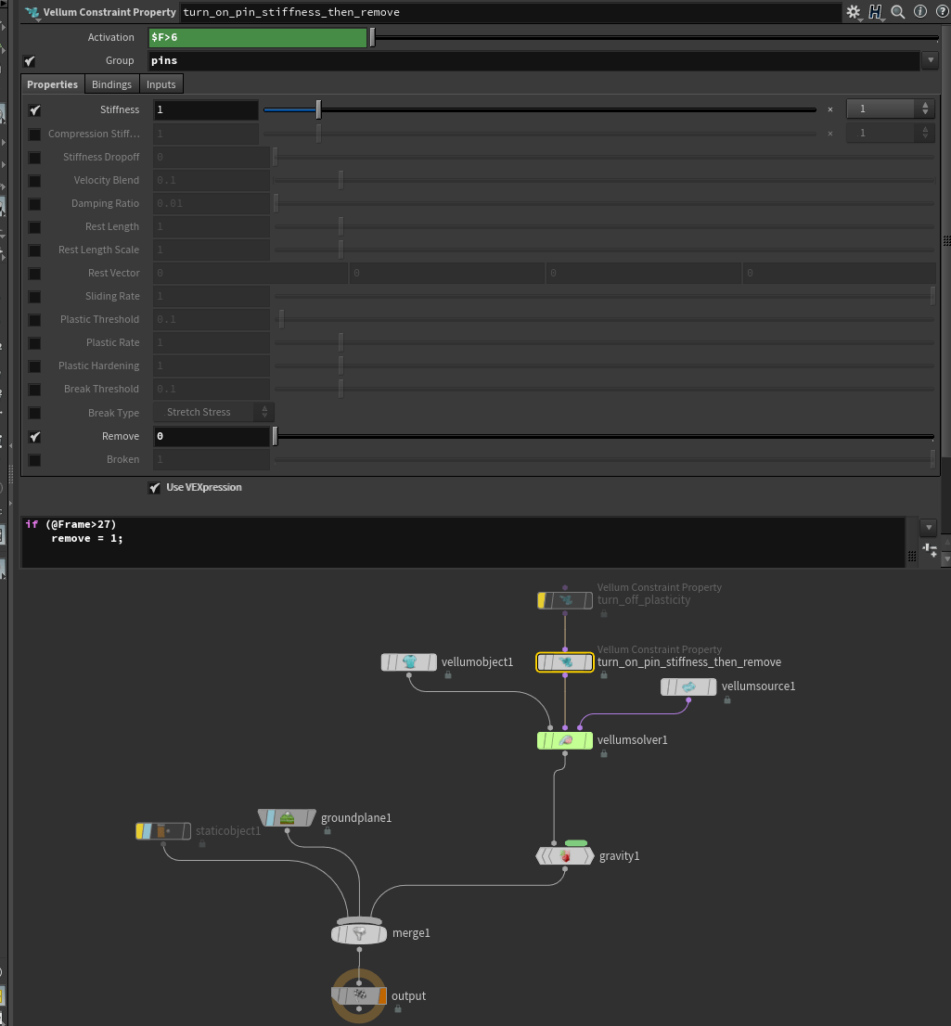The image size is (951, 1026).
Task: Select the vellumobject1 node
Action: click(x=409, y=661)
